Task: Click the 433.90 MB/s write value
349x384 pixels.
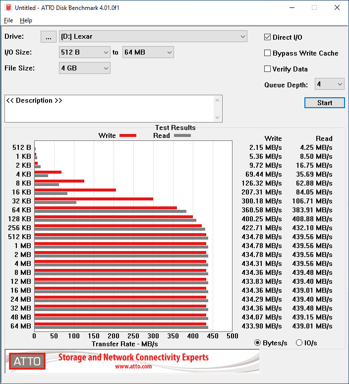Action: (x=262, y=326)
